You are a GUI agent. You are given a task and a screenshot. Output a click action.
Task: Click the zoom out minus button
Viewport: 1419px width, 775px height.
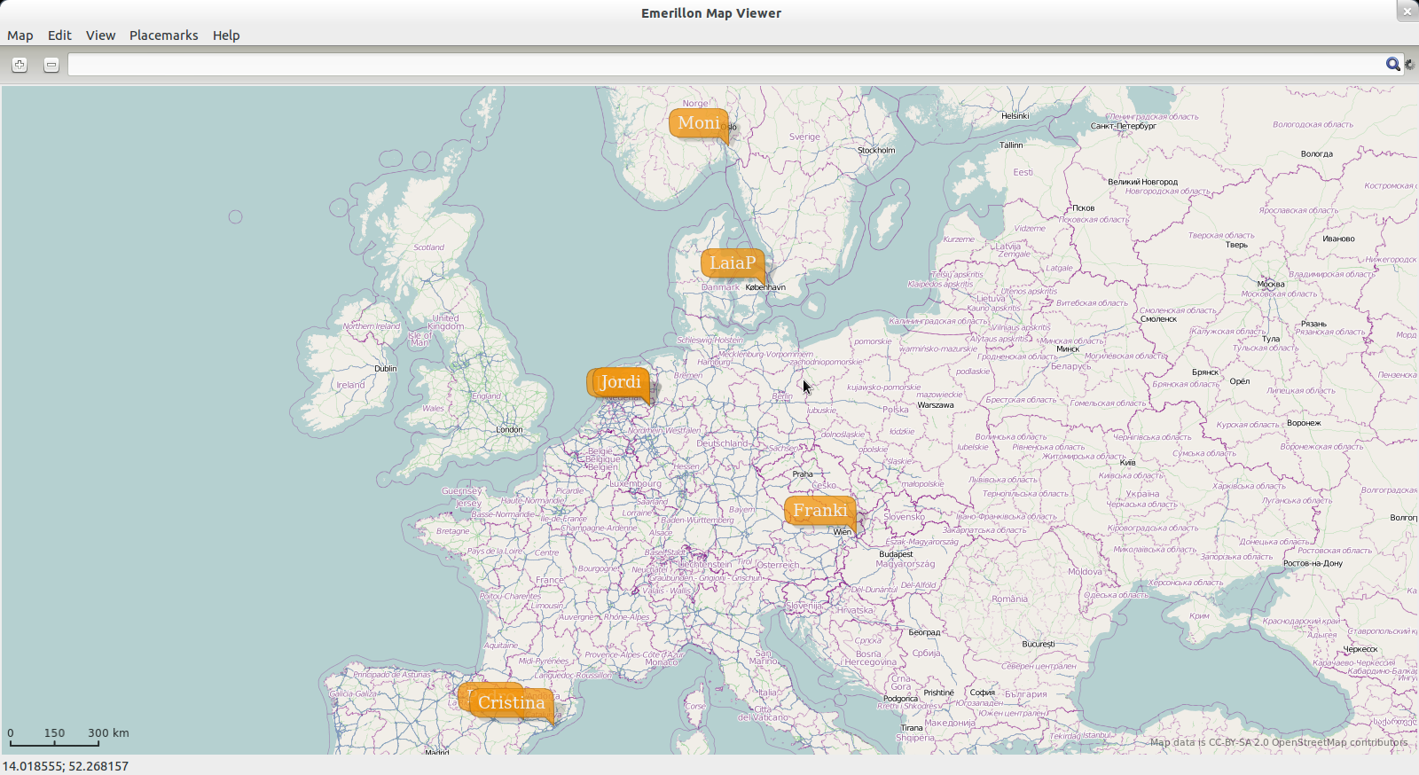pos(51,65)
